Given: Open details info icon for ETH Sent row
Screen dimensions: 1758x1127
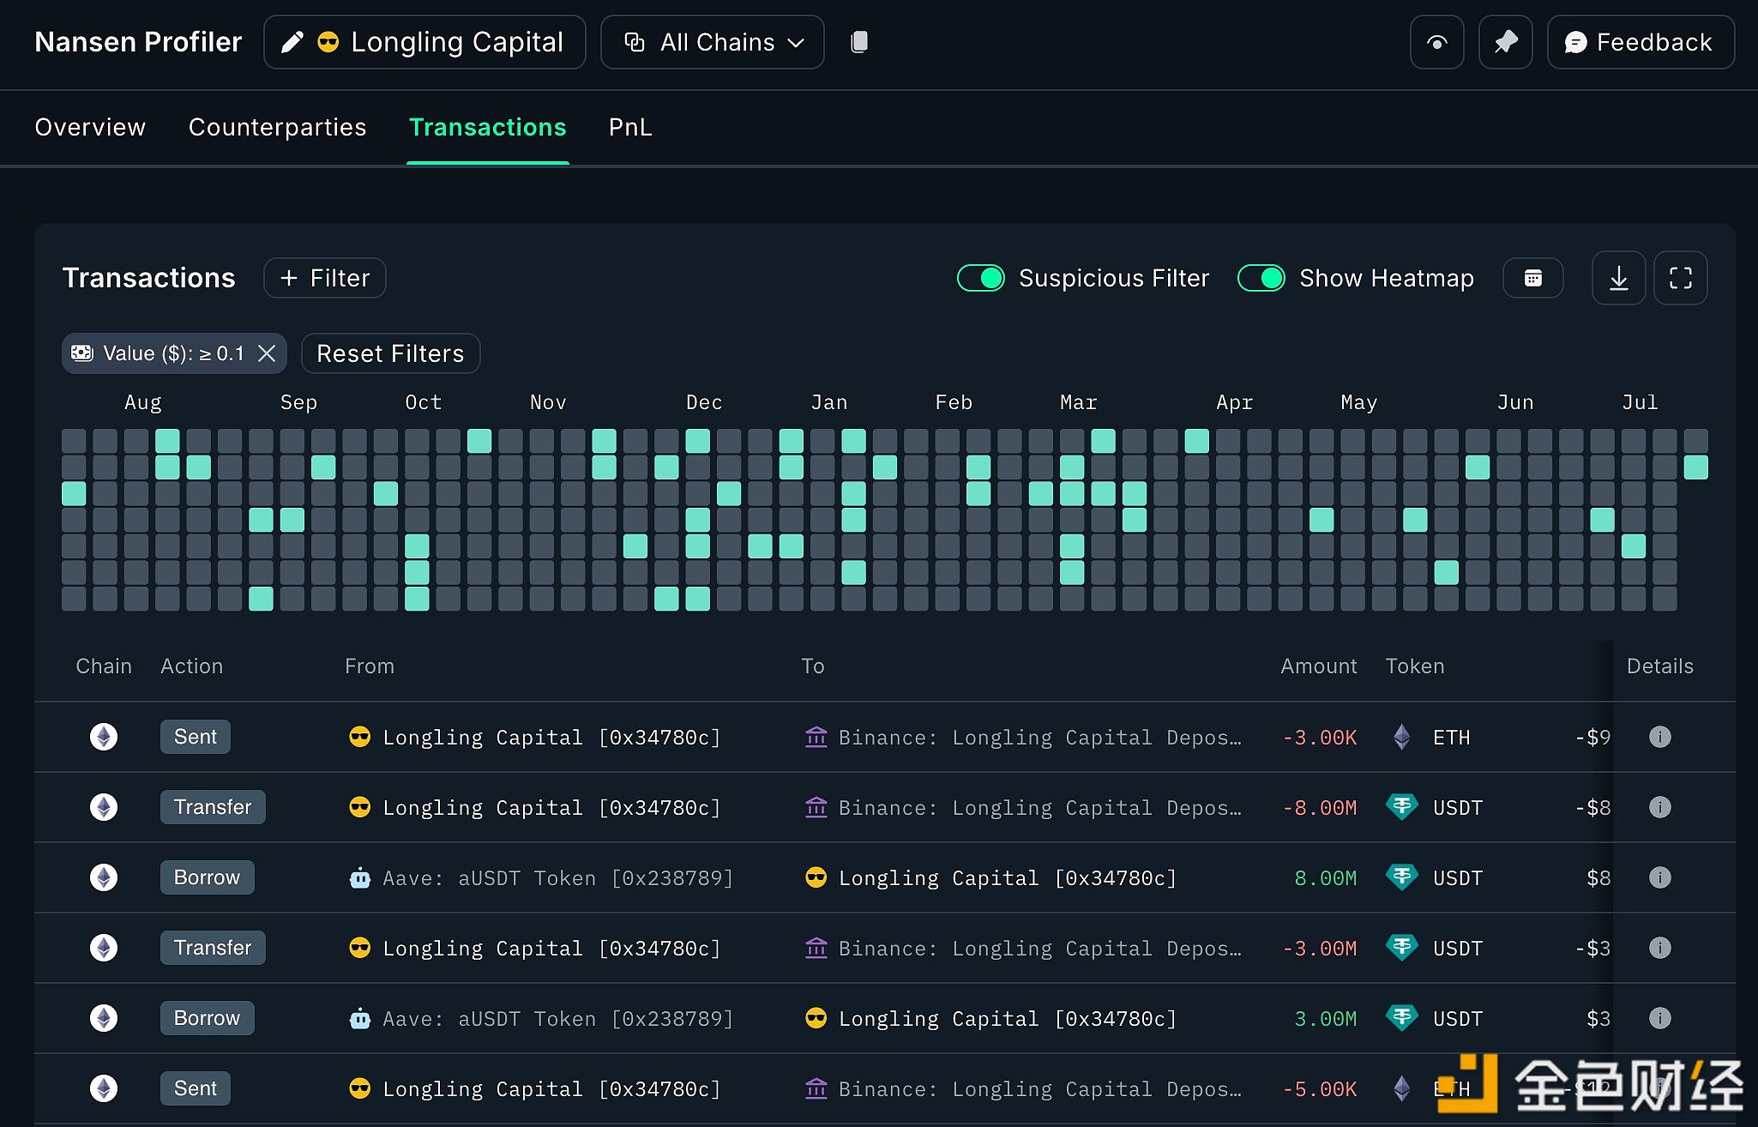Looking at the screenshot, I should [x=1659, y=737].
